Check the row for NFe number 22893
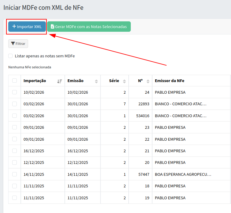231x213 pixels. tap(14, 104)
